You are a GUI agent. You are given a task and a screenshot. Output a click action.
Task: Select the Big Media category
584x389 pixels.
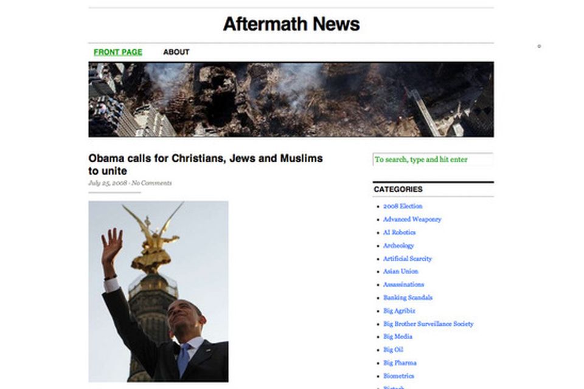tap(398, 337)
